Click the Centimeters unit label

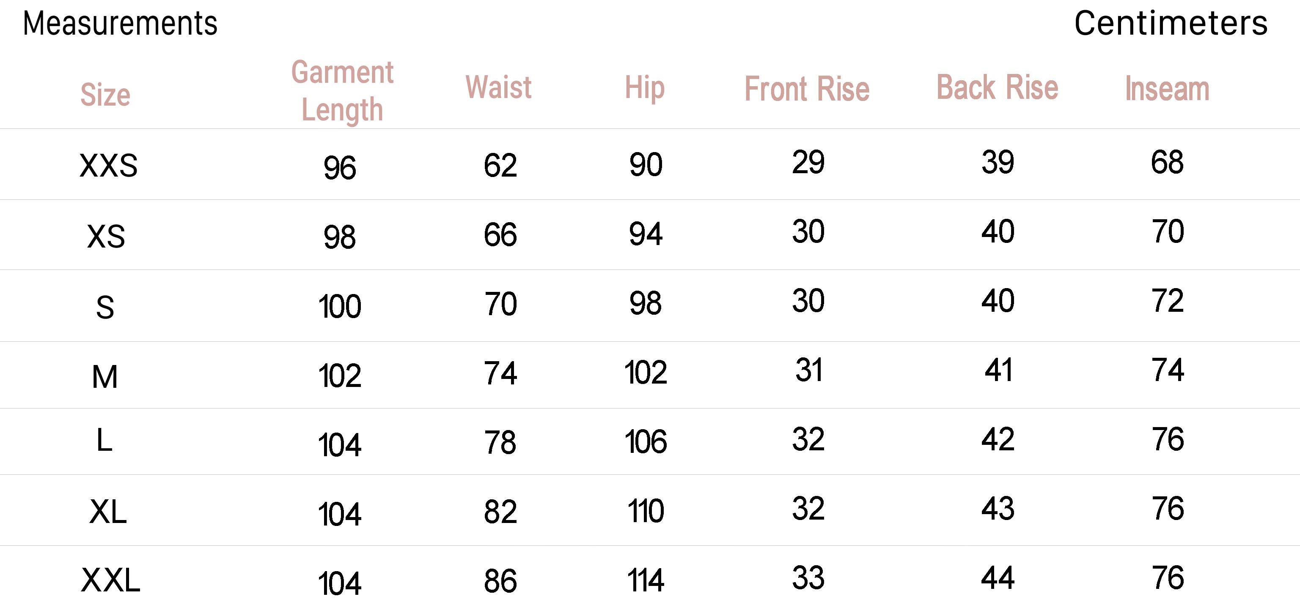[1170, 23]
